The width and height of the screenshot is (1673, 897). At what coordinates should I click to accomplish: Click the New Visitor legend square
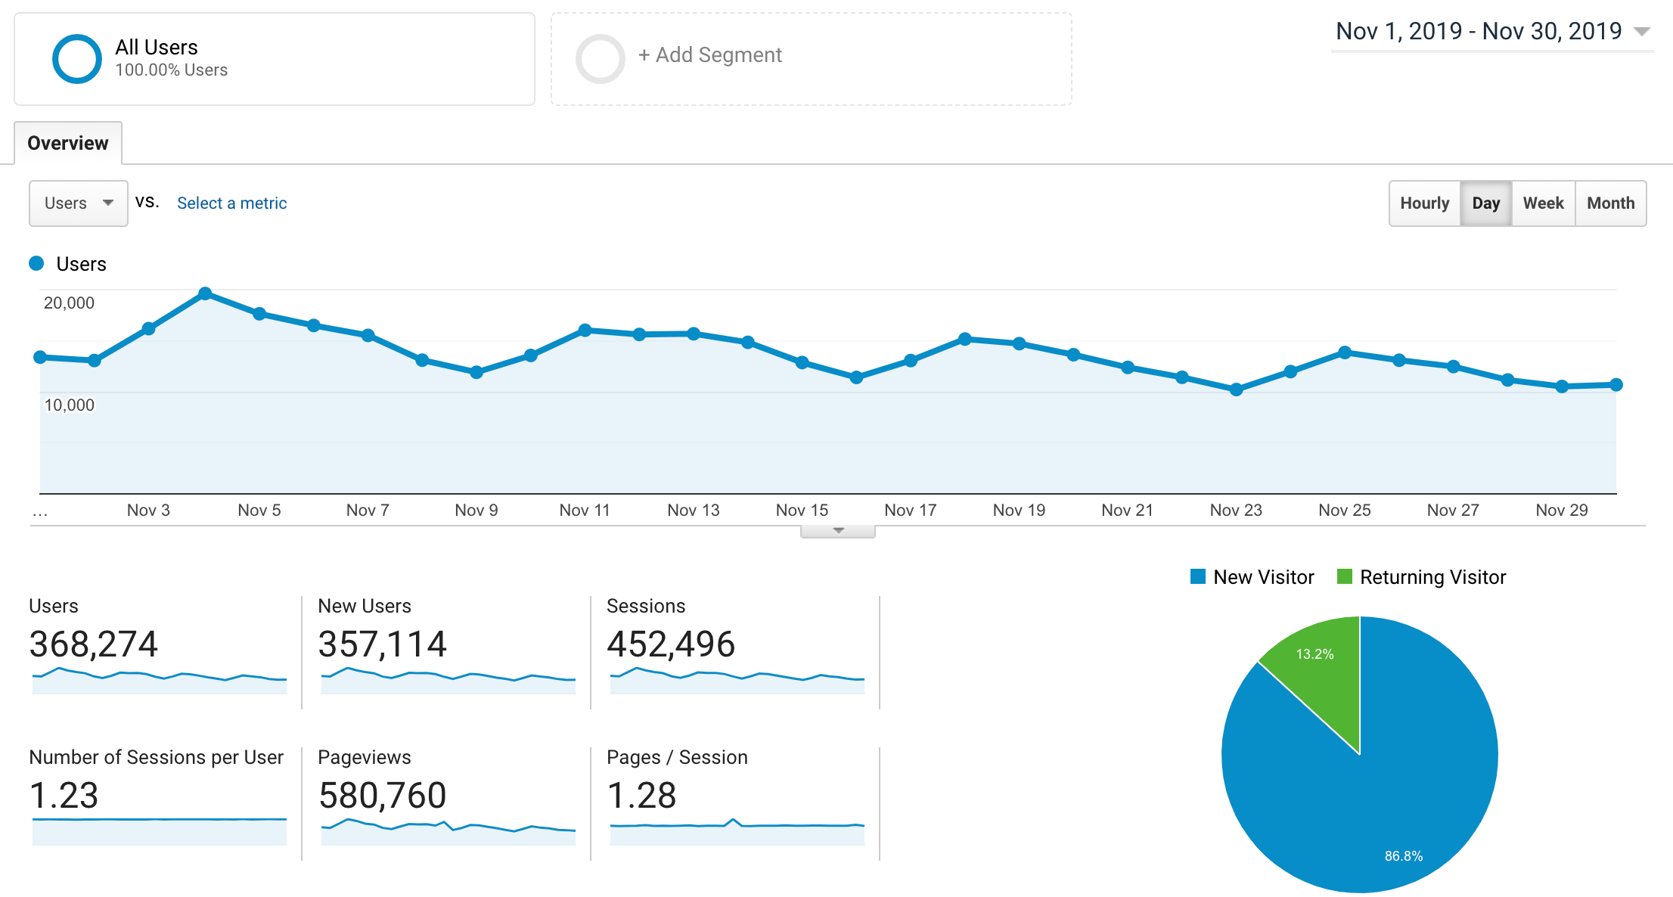[x=1197, y=576]
